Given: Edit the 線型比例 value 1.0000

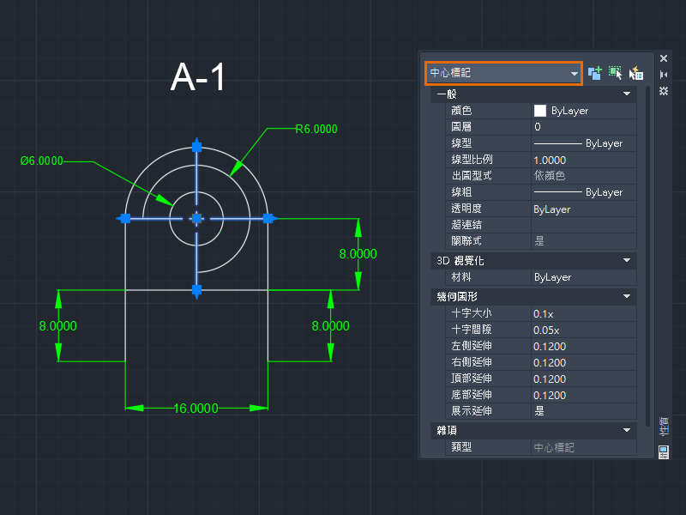Looking at the screenshot, I should pyautogui.click(x=584, y=160).
